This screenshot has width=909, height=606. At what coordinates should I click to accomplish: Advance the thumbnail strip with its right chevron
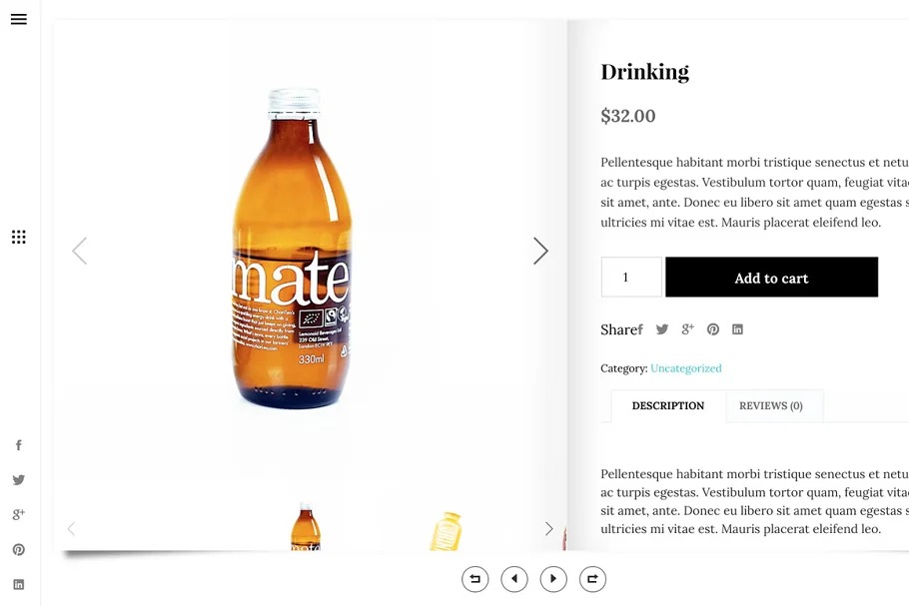pyautogui.click(x=548, y=529)
